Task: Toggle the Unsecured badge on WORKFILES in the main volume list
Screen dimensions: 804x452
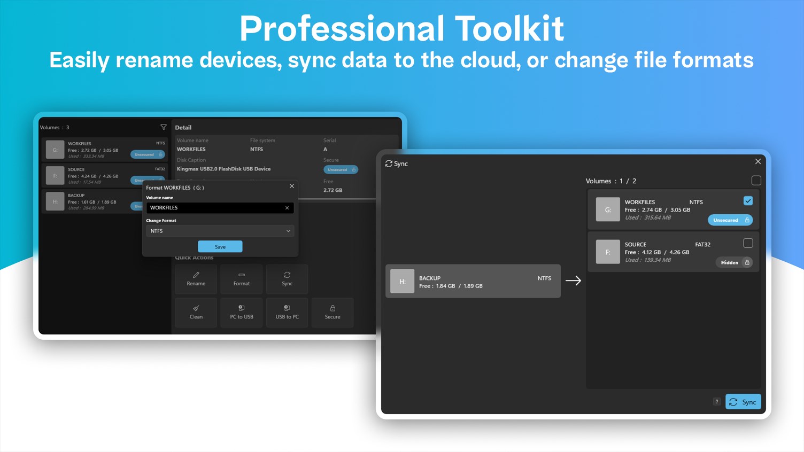Action: pos(148,154)
